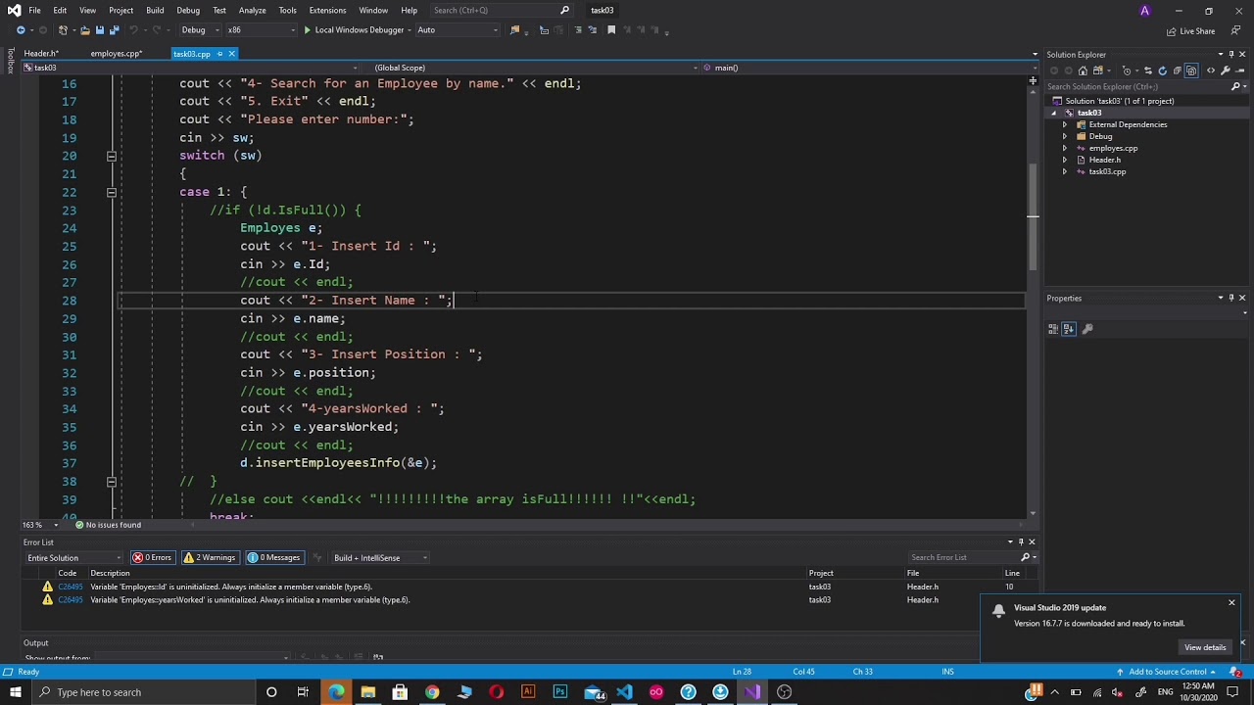Toggle the 0 Errors filter

pos(153,558)
